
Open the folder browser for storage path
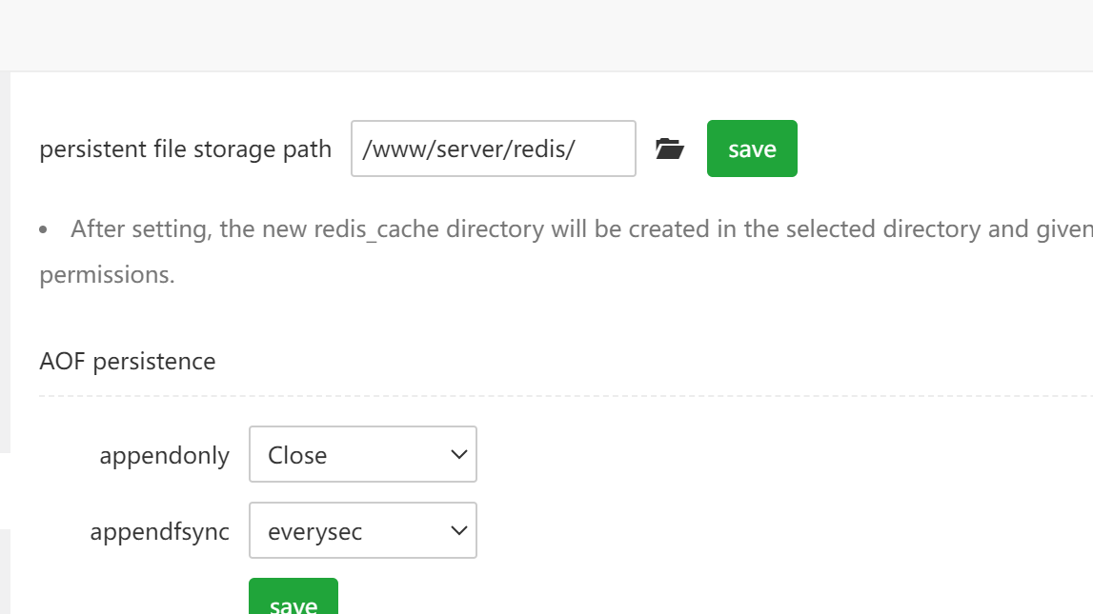[x=670, y=149]
